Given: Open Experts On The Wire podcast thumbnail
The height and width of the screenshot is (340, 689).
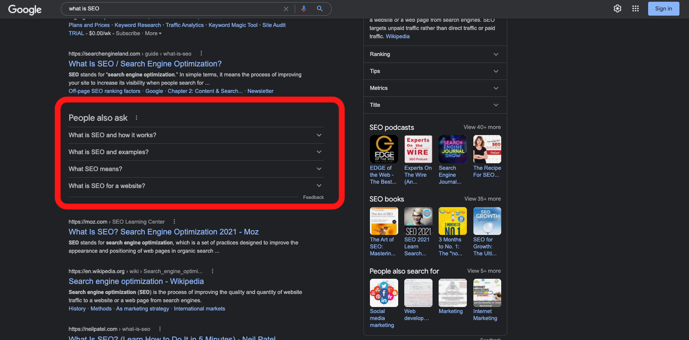Looking at the screenshot, I should coord(418,149).
